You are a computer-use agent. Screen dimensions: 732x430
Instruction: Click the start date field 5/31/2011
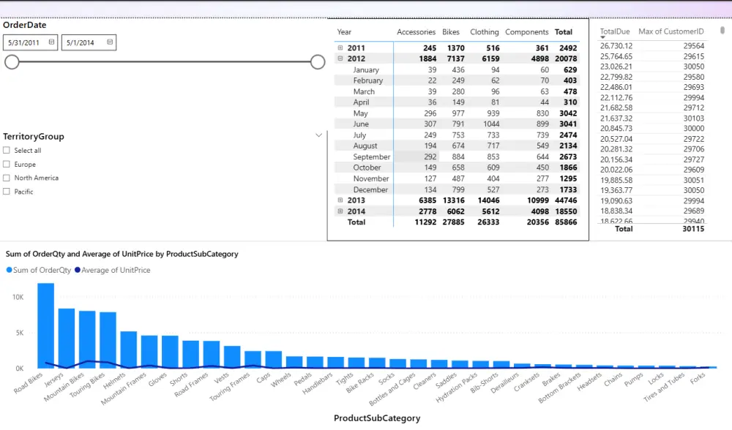click(30, 42)
